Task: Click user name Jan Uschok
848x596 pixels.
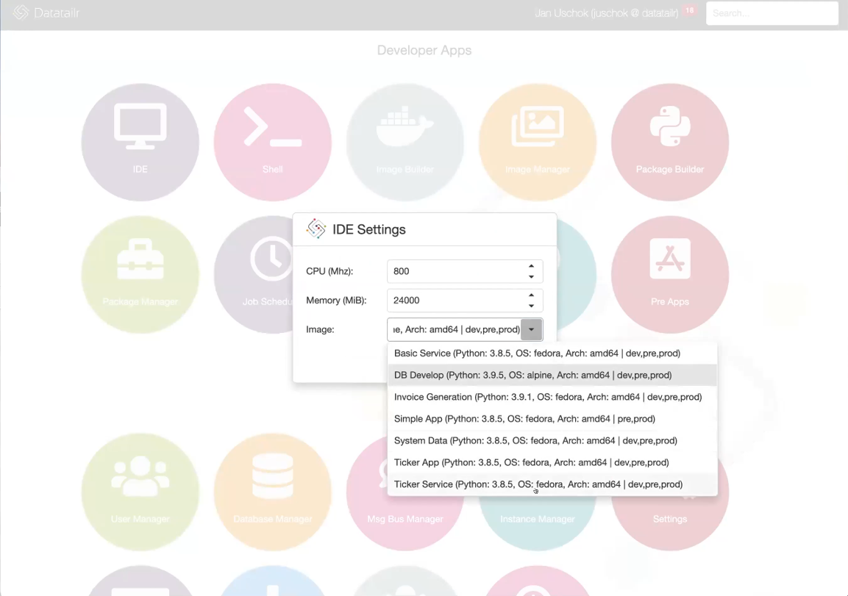Action: [606, 13]
